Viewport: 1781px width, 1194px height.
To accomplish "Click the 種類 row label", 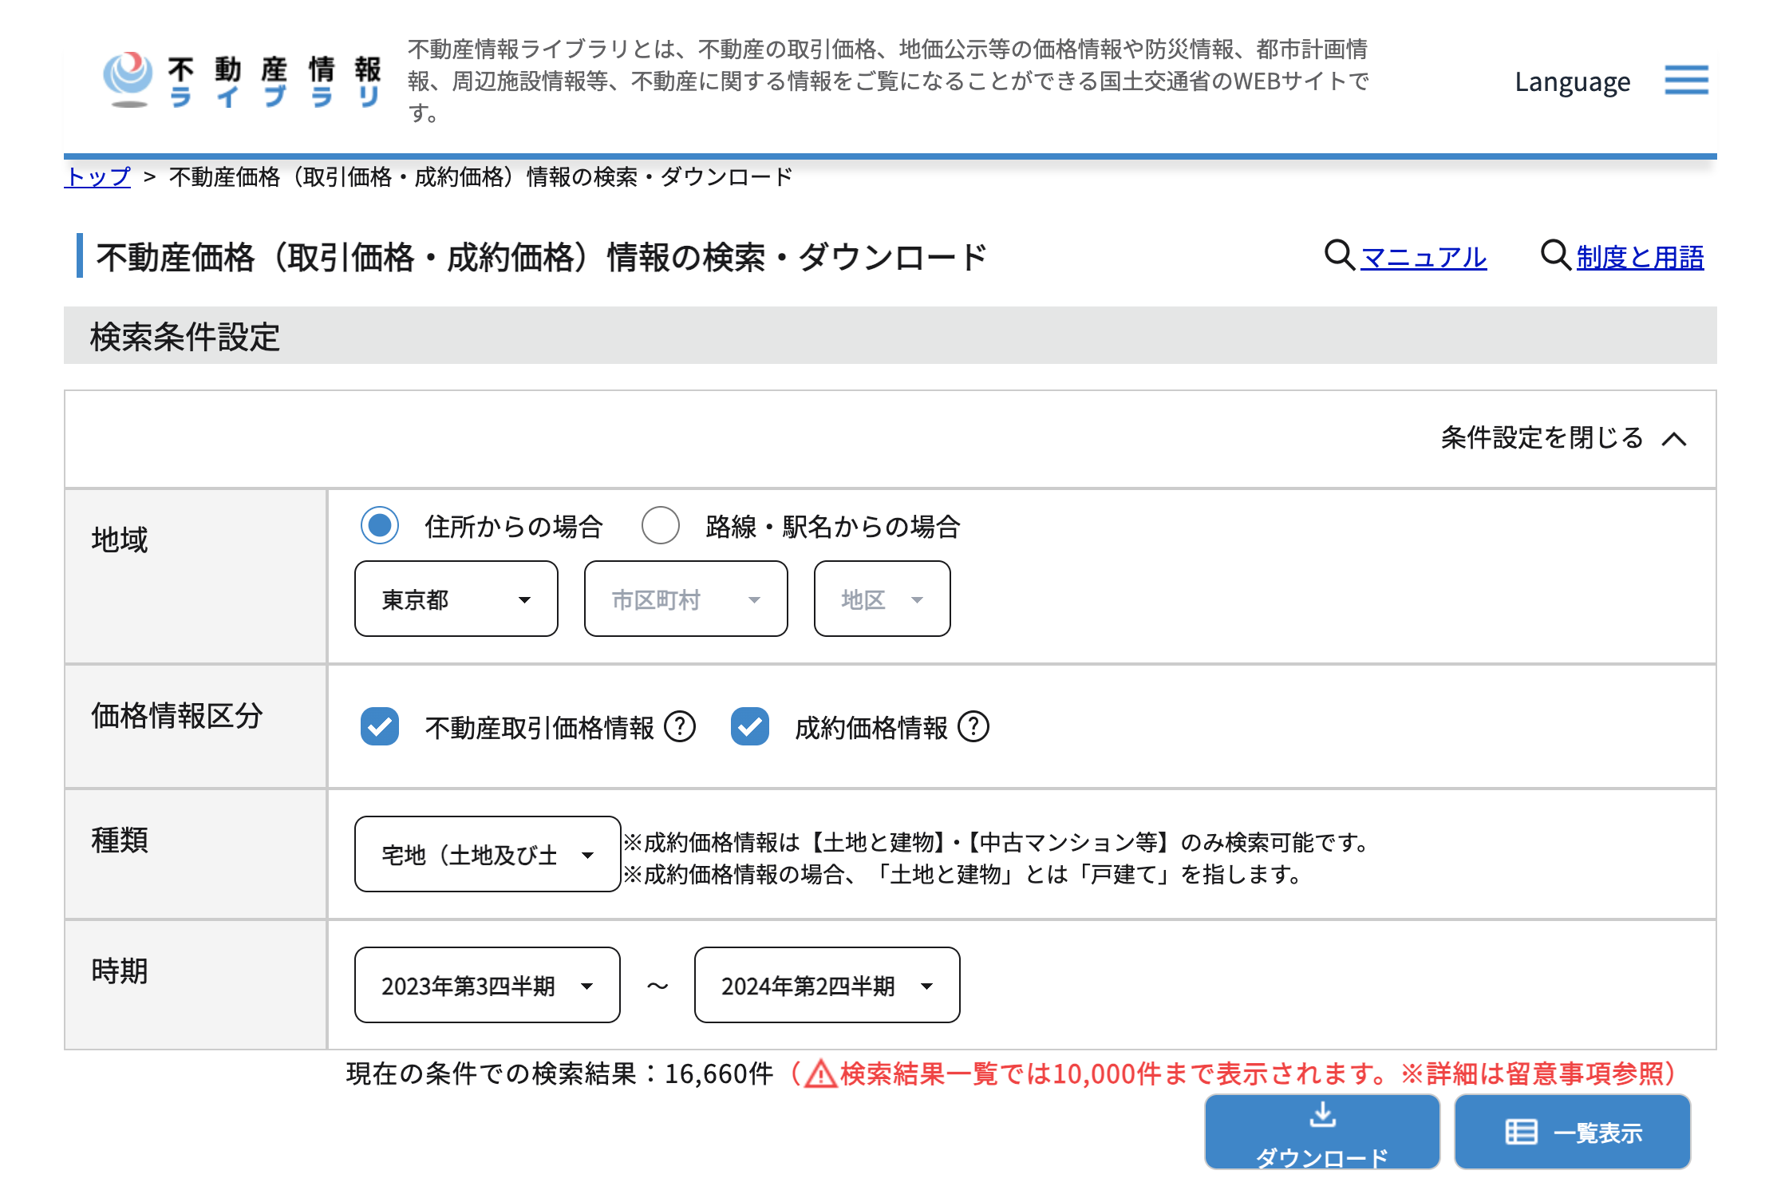I will tap(120, 840).
